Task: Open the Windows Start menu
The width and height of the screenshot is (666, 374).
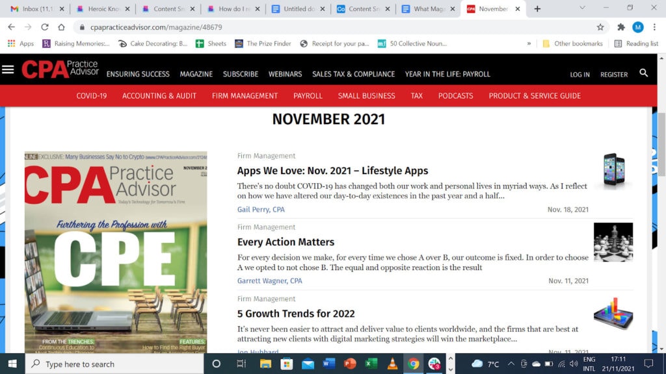Action: tap(12, 364)
